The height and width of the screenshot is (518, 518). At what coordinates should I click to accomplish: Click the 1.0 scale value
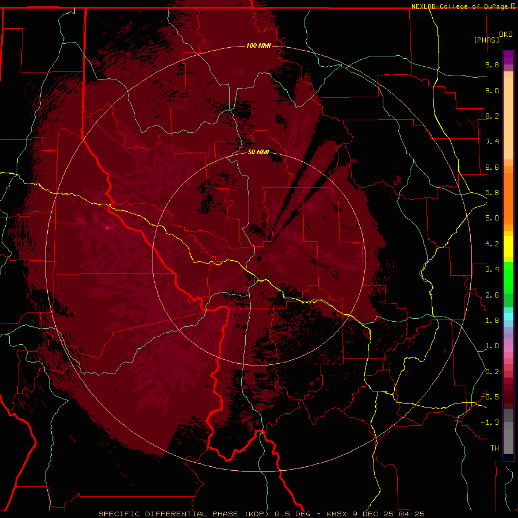(492, 346)
